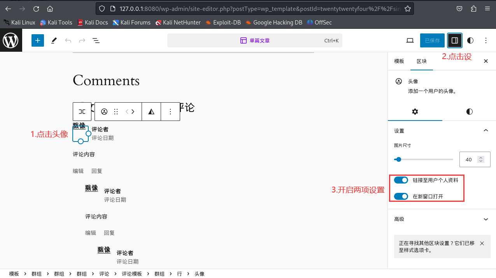This screenshot has width=496, height=278.
Task: Open the Kali Linux bookmark
Action: [19, 23]
